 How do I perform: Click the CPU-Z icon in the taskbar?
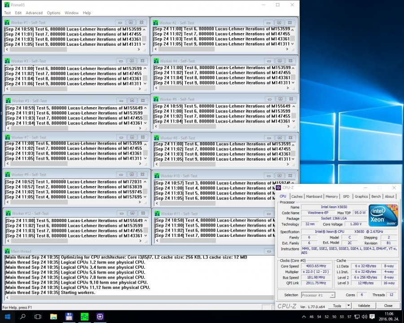point(99,317)
